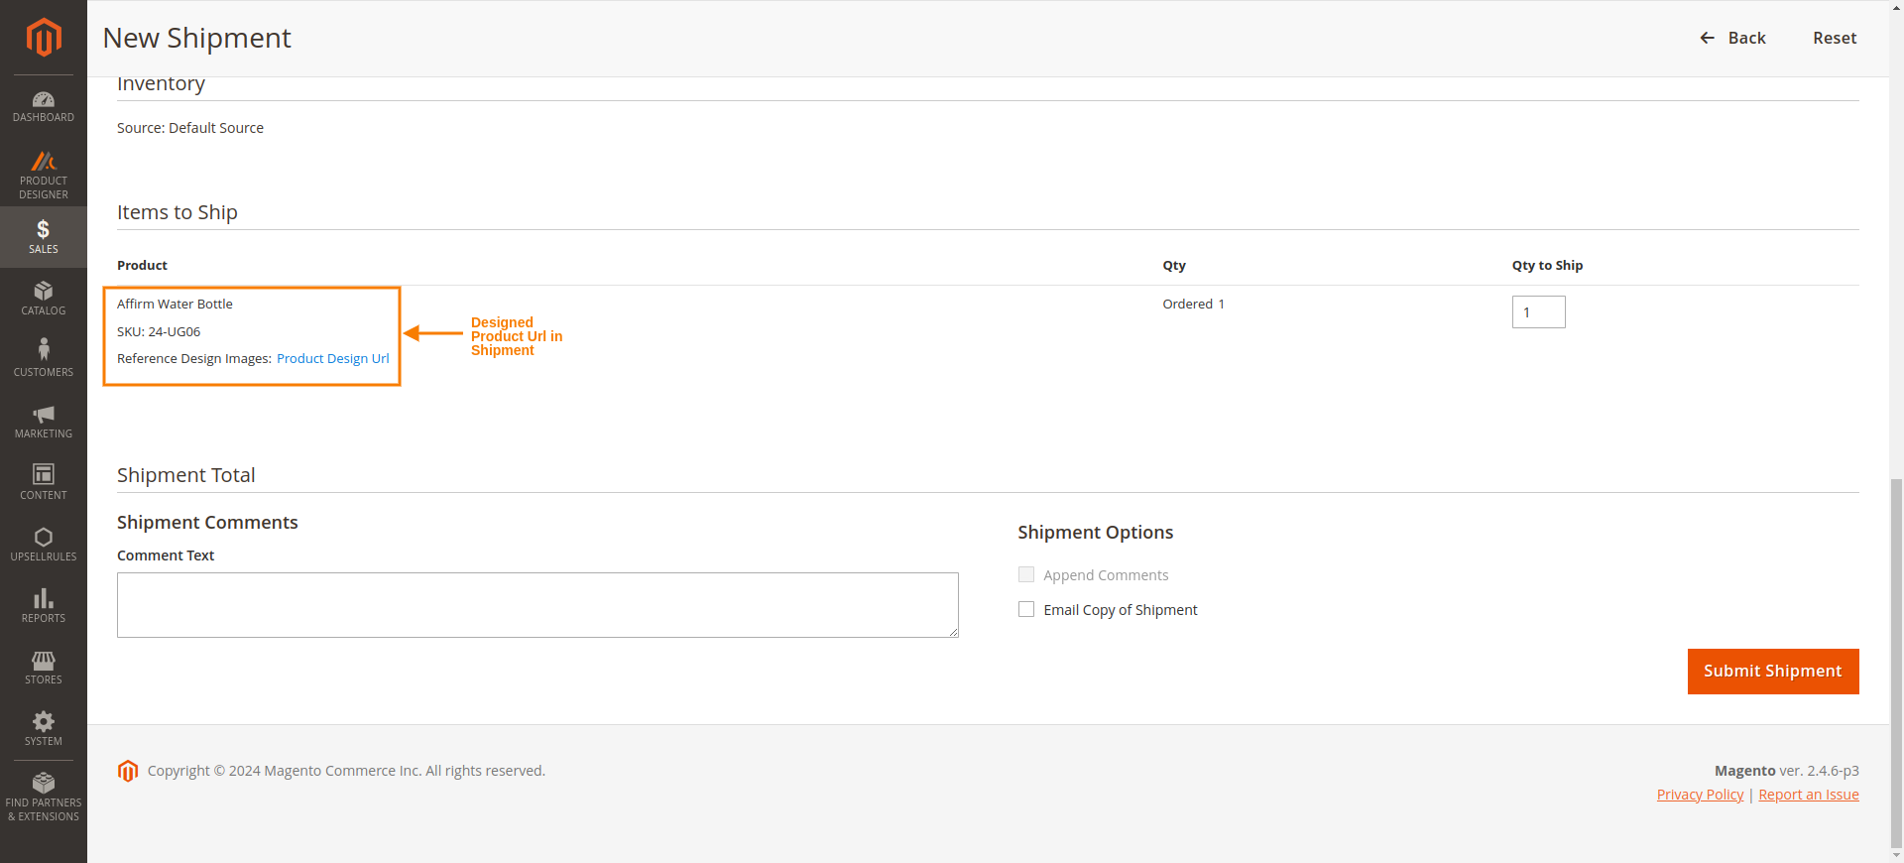Toggle the Append Comments checkbox
This screenshot has width=1904, height=863.
[x=1026, y=574]
